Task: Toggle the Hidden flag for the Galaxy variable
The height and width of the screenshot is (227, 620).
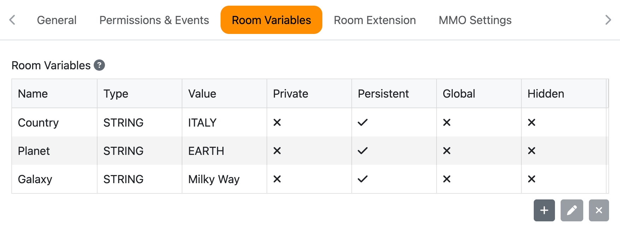Action: click(x=532, y=179)
